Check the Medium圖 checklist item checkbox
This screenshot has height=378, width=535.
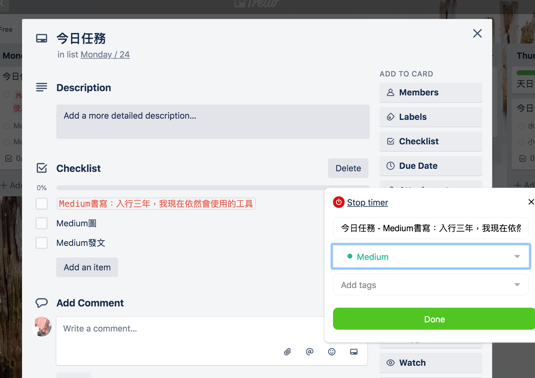point(42,223)
